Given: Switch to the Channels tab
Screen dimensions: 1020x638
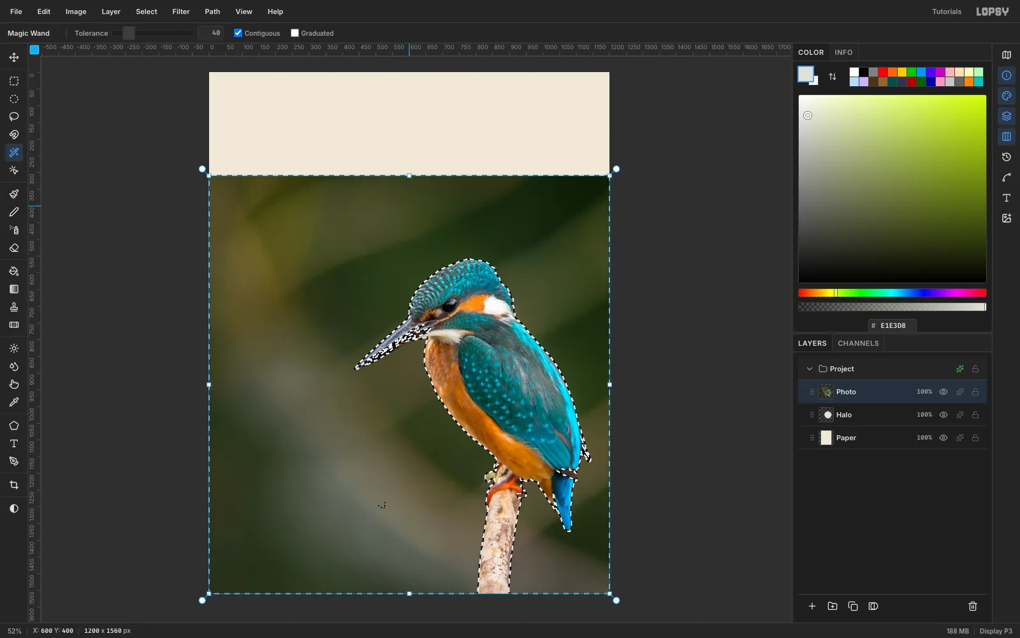Looking at the screenshot, I should [858, 343].
